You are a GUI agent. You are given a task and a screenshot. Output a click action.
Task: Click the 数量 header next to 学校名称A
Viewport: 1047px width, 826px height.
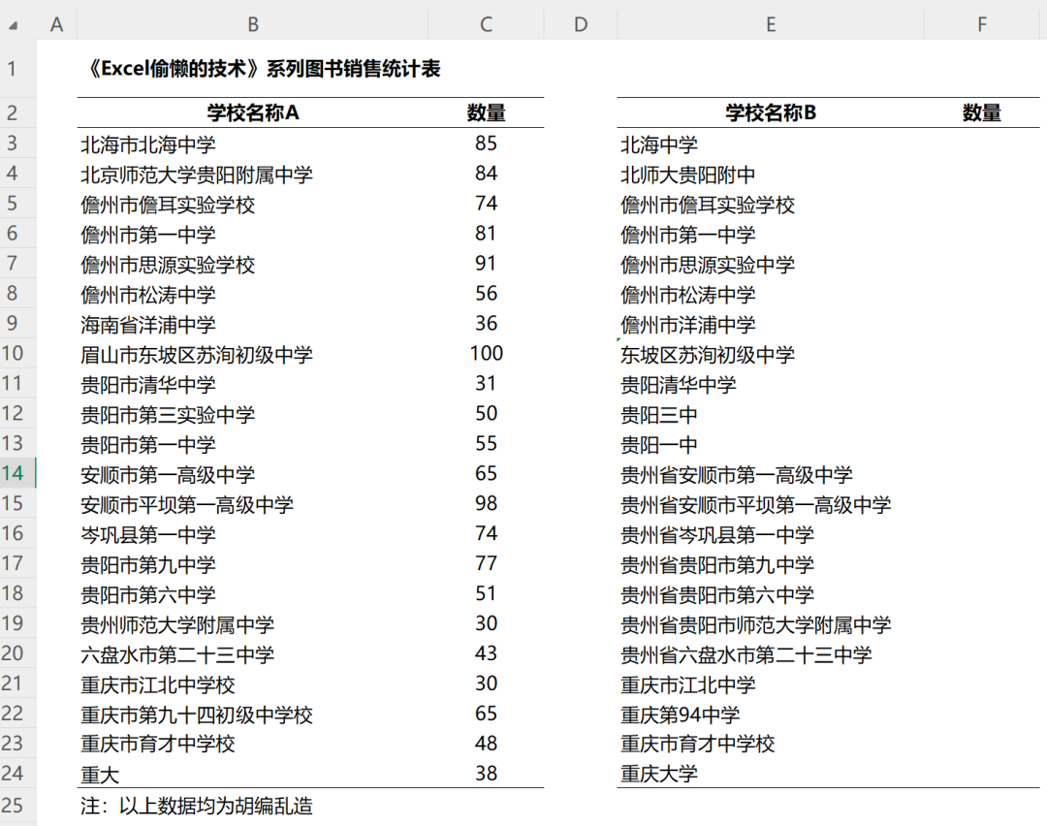(485, 112)
